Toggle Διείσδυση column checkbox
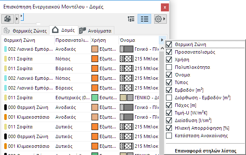This screenshot has height=155, width=246. 169,120
